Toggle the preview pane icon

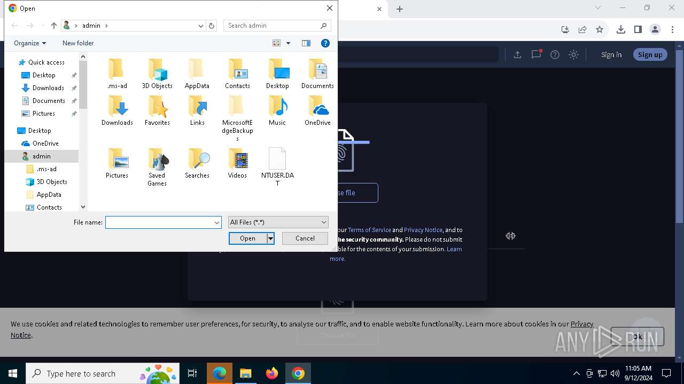pos(306,43)
